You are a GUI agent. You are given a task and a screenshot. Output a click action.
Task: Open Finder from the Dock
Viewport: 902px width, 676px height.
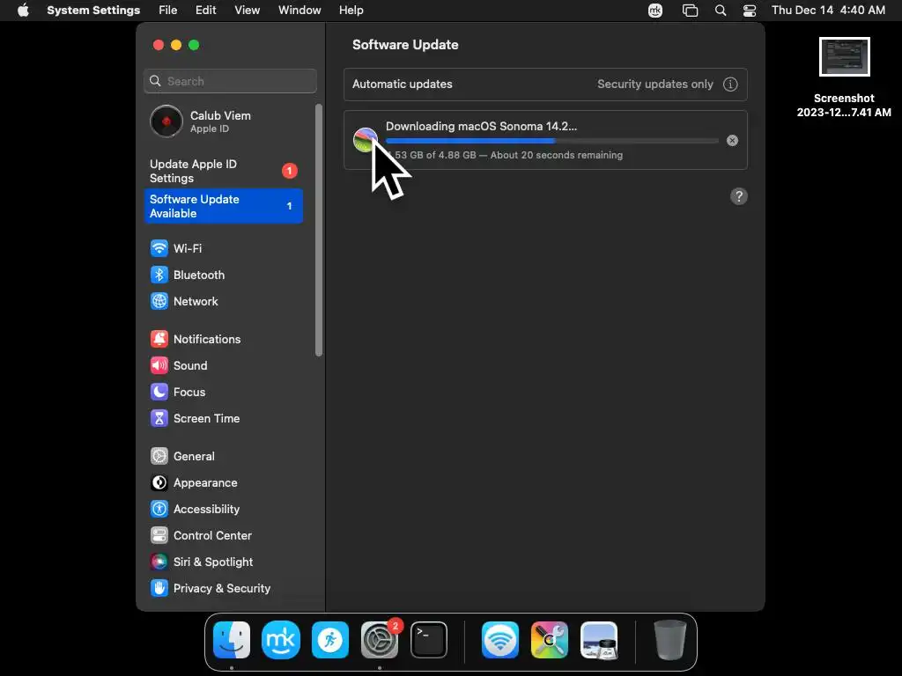232,640
